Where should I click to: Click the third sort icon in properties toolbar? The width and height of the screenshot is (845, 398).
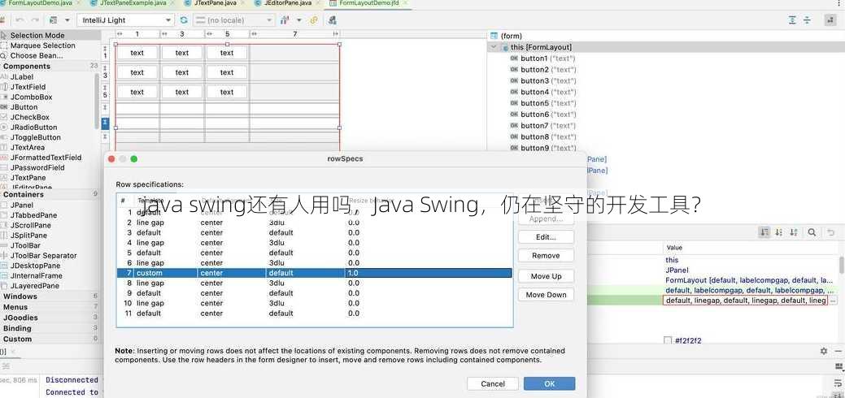coord(794,232)
